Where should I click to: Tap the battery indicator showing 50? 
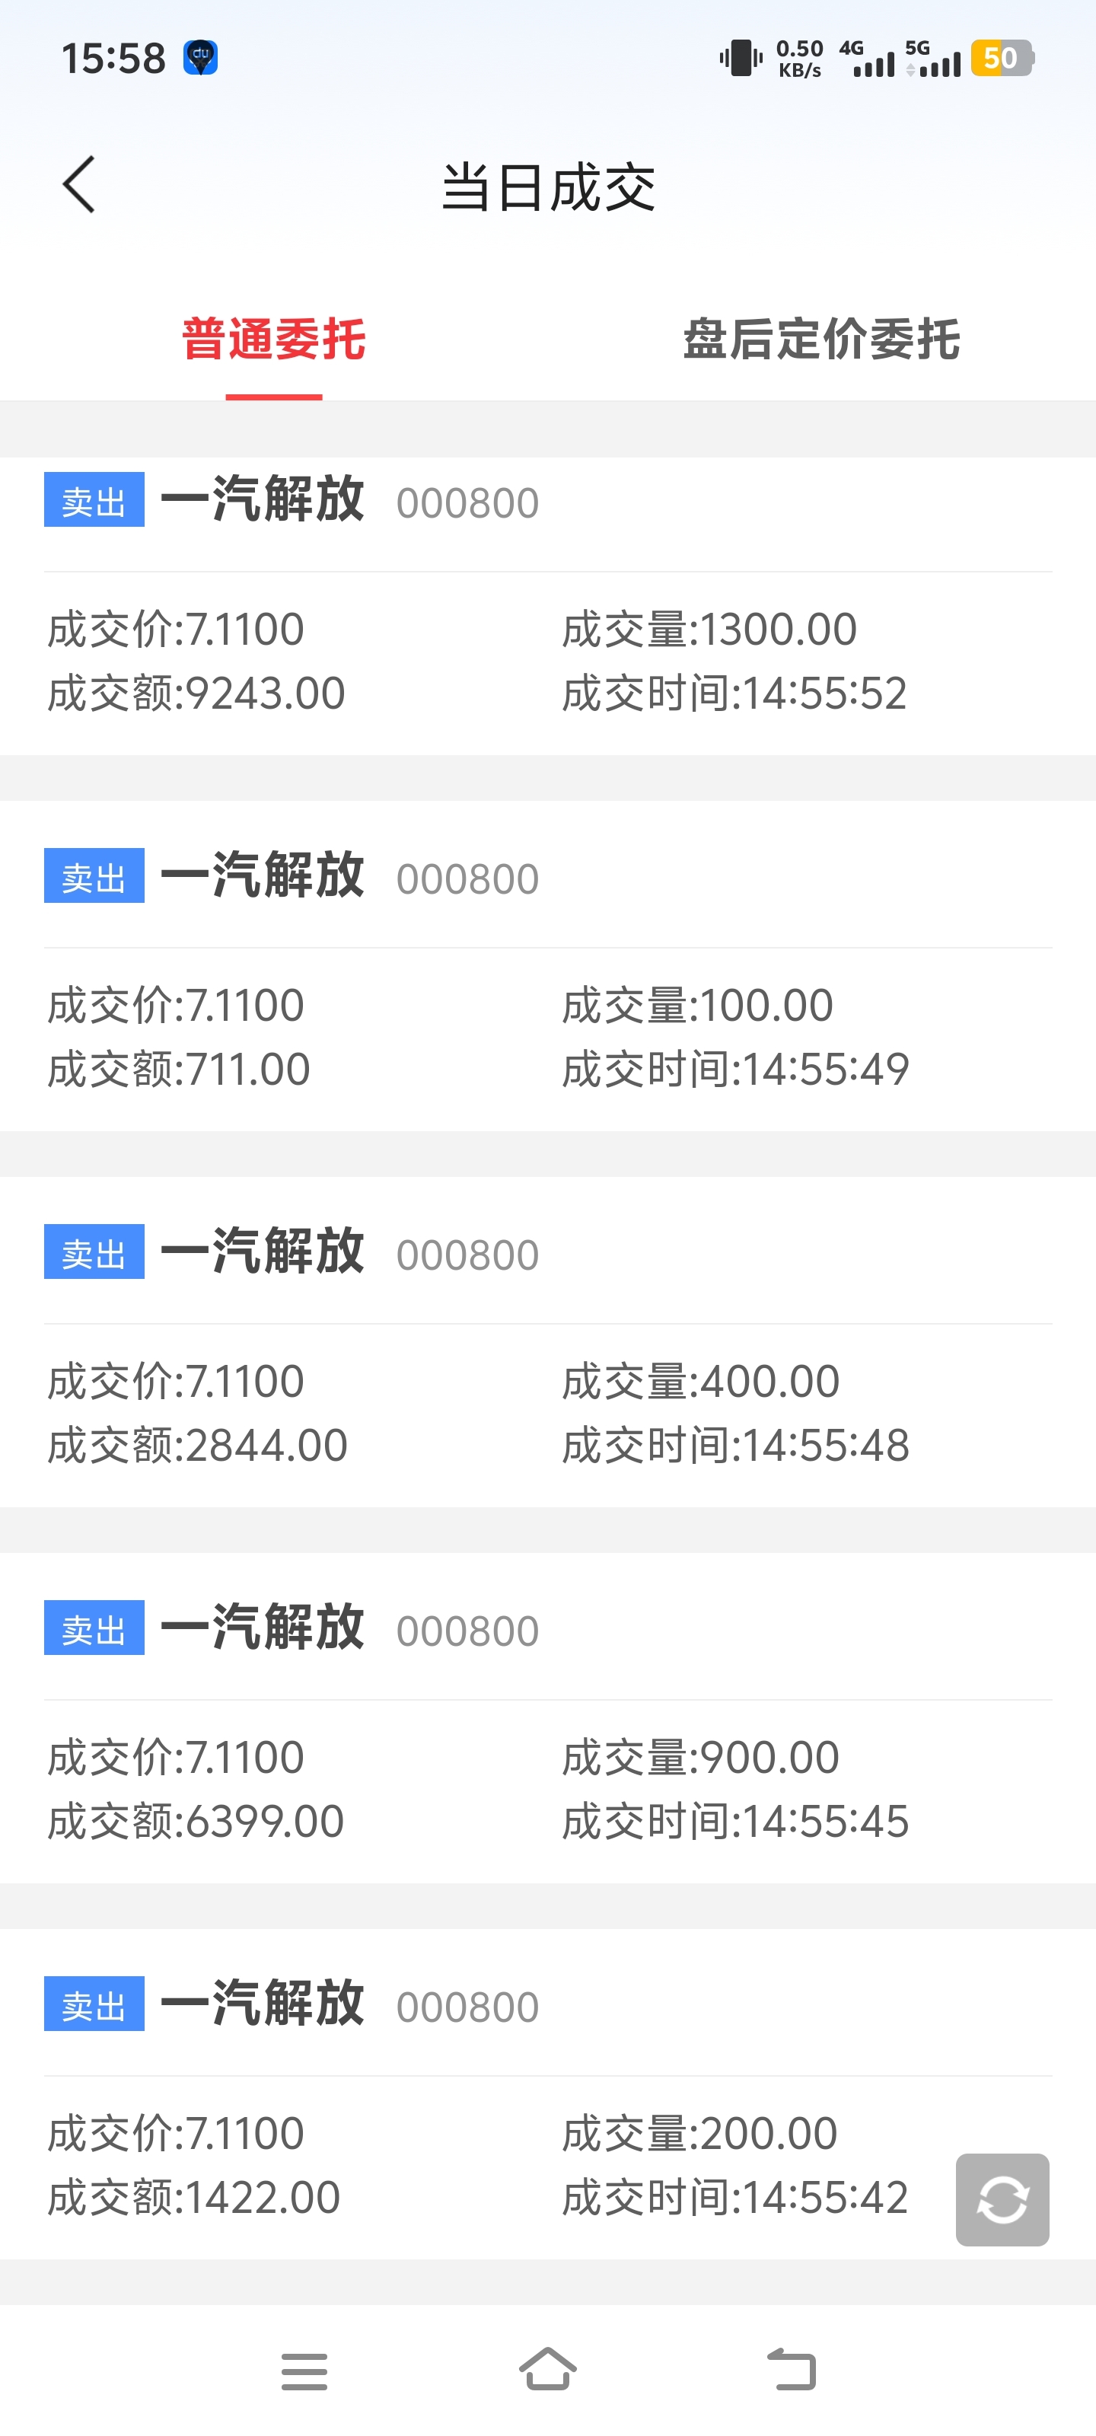[x=1002, y=58]
